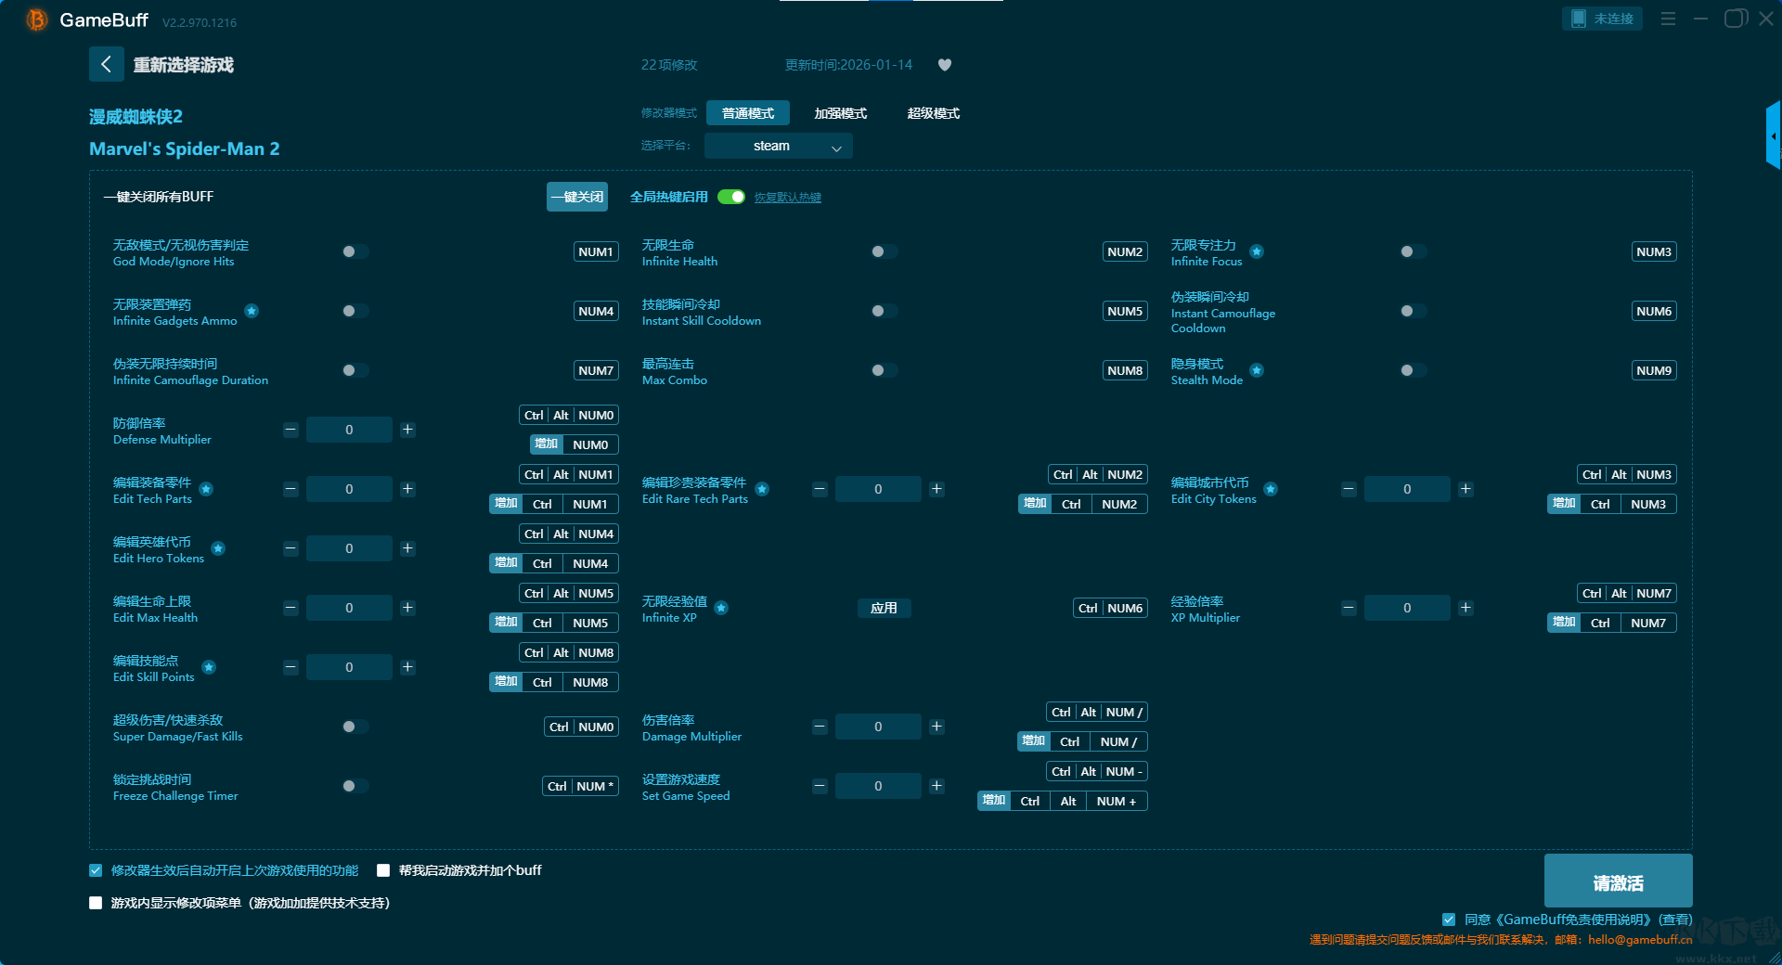
Task: Turn on Max Combo toggle
Action: tap(884, 370)
